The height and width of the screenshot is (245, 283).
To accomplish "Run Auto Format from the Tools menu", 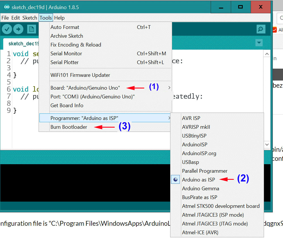I will (x=64, y=27).
